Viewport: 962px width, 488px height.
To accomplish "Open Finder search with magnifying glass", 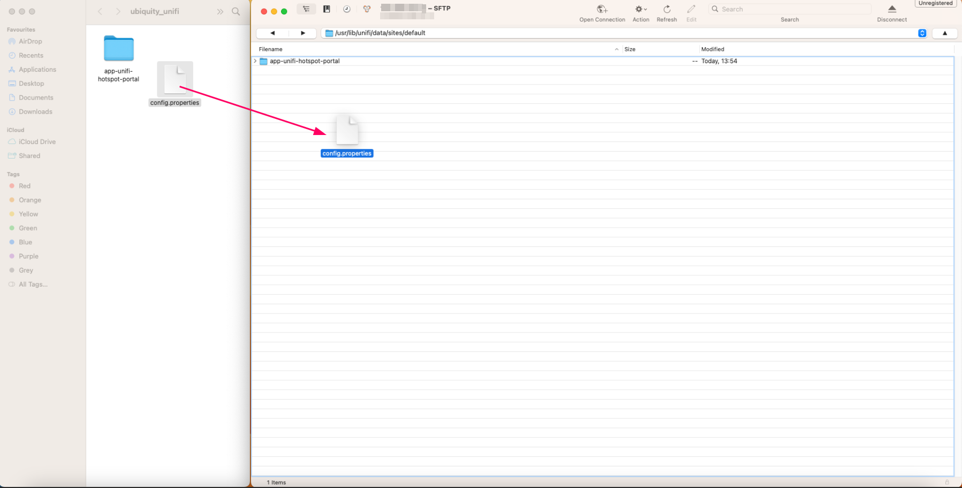I will pyautogui.click(x=236, y=11).
